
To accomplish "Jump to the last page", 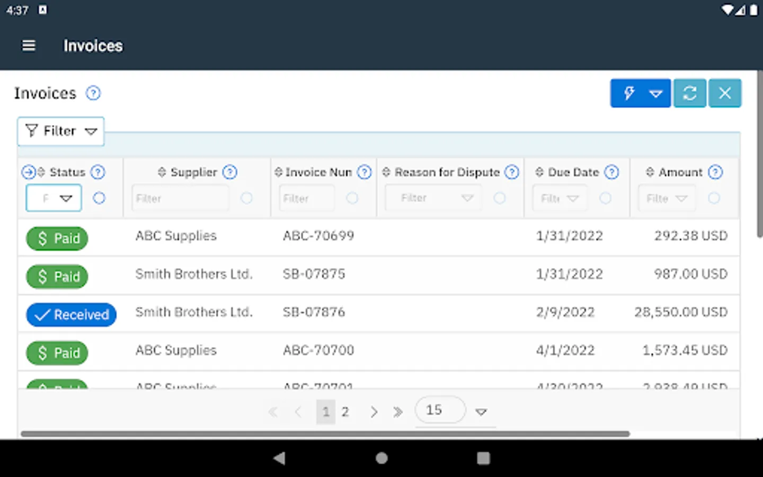I will click(x=398, y=412).
